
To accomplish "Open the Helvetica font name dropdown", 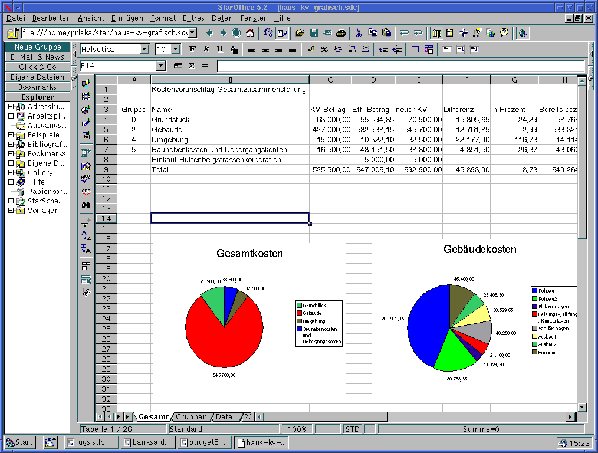I will coord(144,50).
